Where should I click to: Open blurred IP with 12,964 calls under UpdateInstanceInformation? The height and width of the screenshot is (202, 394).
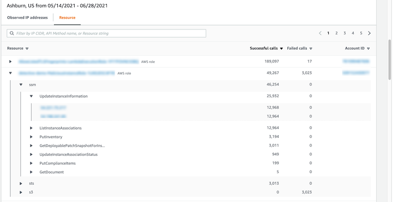click(53, 116)
